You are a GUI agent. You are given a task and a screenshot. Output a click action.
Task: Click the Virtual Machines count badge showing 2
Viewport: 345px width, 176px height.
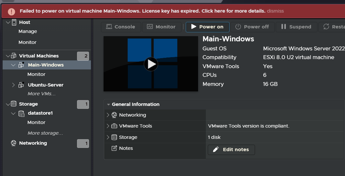click(x=83, y=56)
